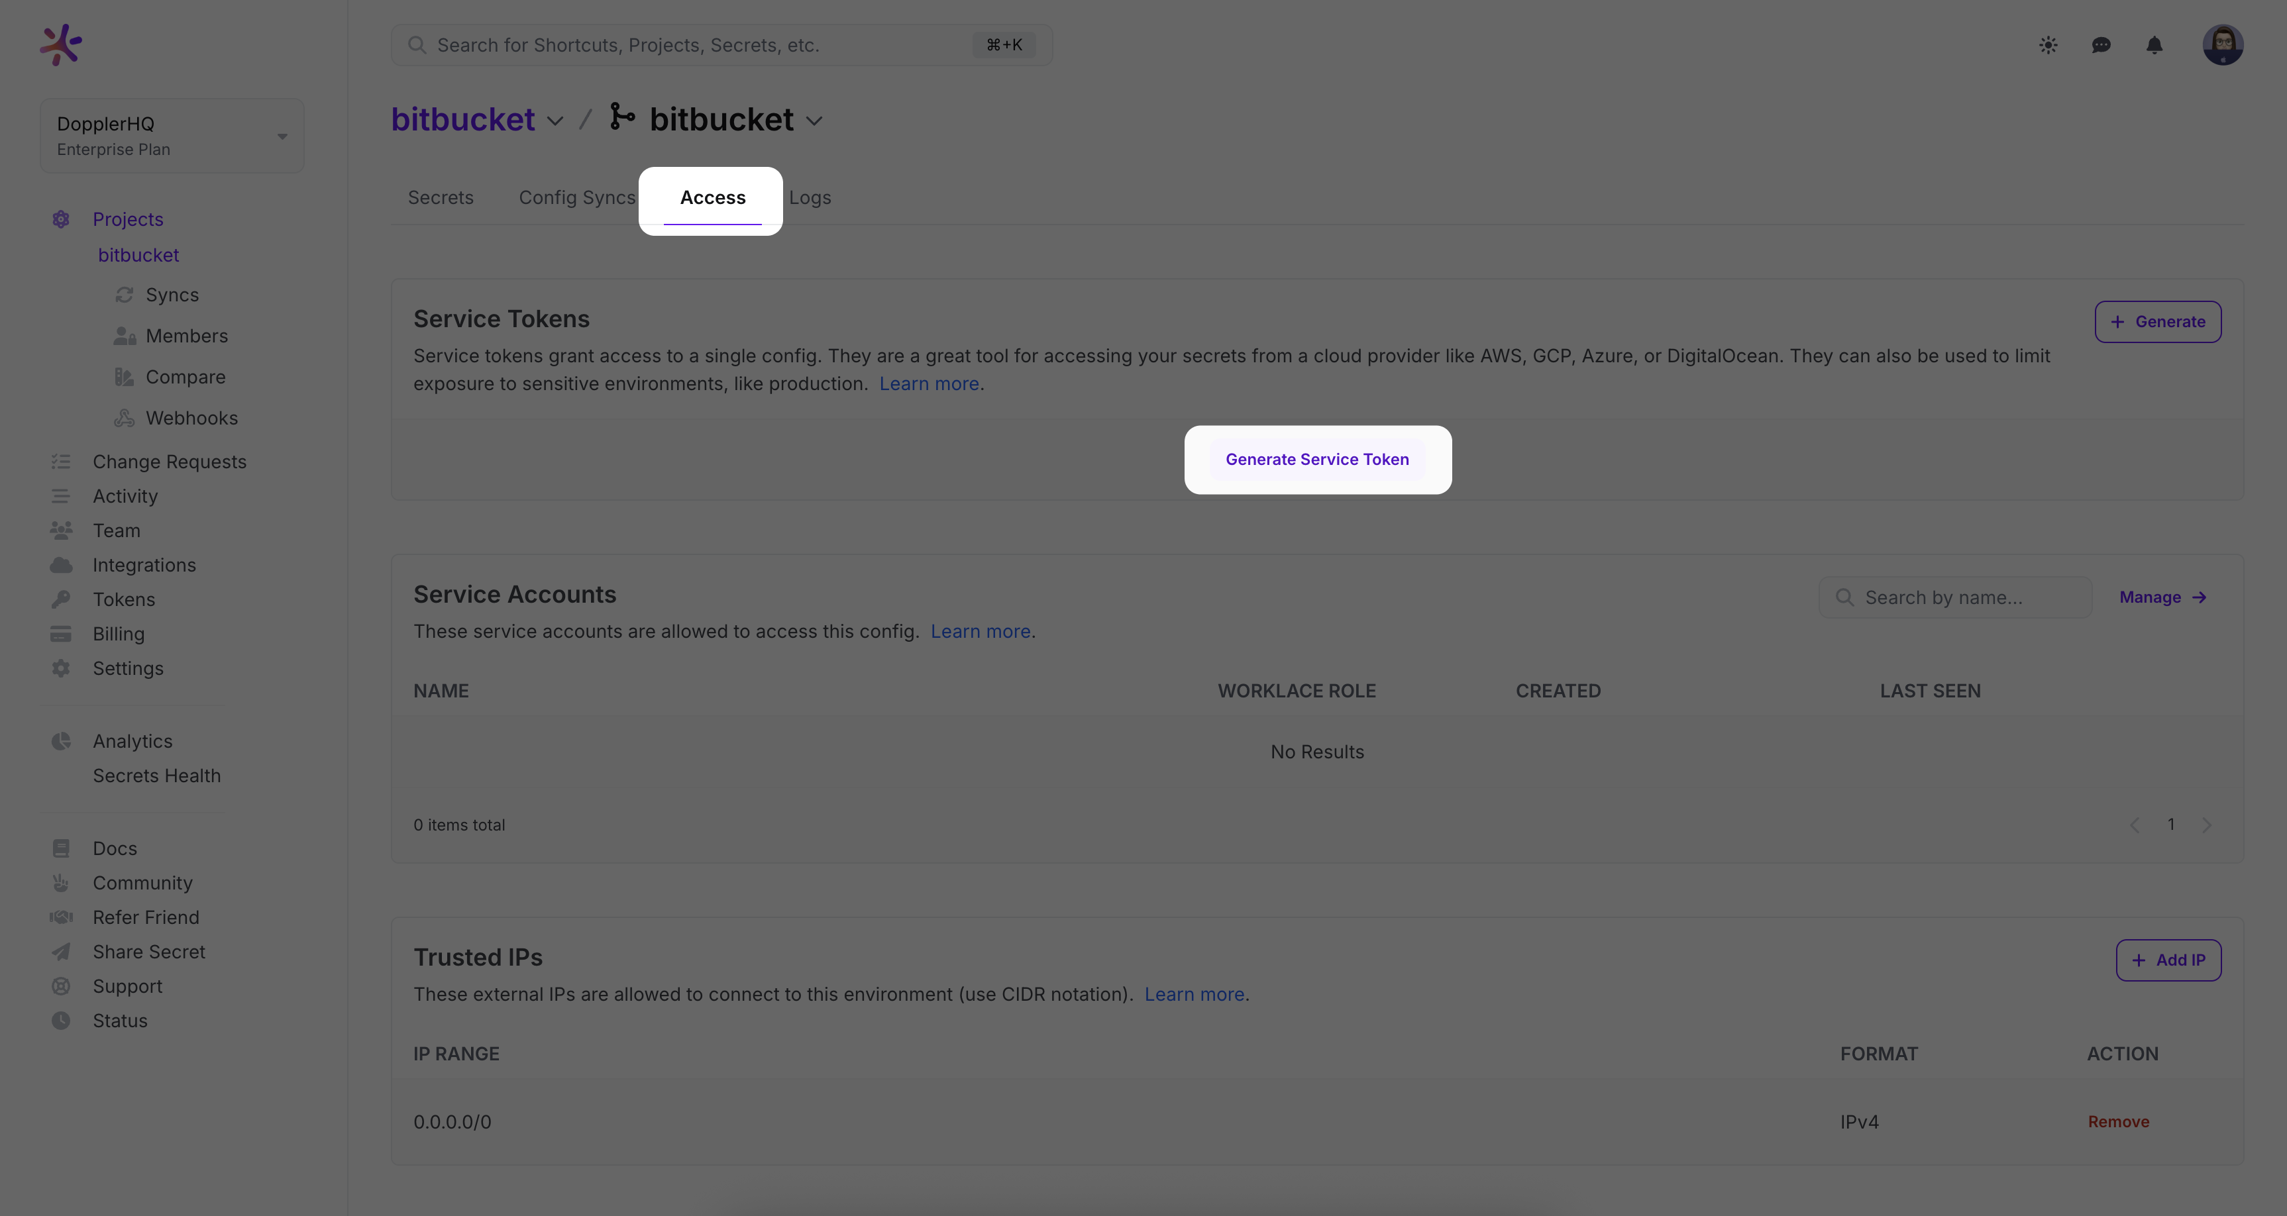Open the bitbucket project in the sidebar
This screenshot has height=1216, width=2287.
click(x=138, y=255)
